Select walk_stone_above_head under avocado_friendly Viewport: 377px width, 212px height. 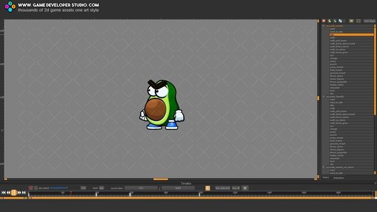tap(352, 114)
